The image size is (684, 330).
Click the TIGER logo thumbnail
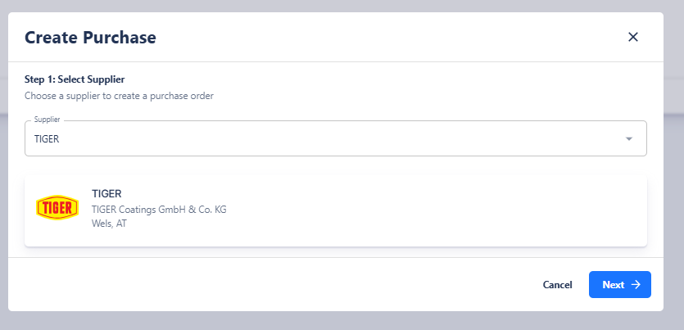[57, 208]
